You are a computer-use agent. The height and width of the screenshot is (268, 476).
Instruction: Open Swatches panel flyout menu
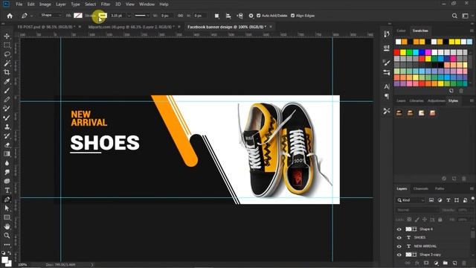tap(472, 31)
